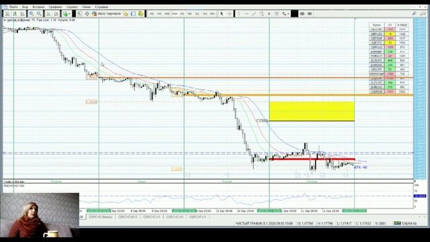Click the yellow rectangle zone on chart
Image resolution: width=430 pixels, height=242 pixels.
pos(312,112)
